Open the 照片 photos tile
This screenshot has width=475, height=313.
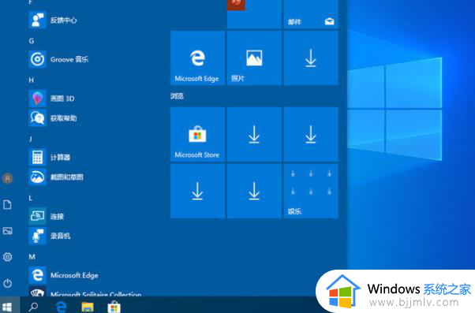254,58
